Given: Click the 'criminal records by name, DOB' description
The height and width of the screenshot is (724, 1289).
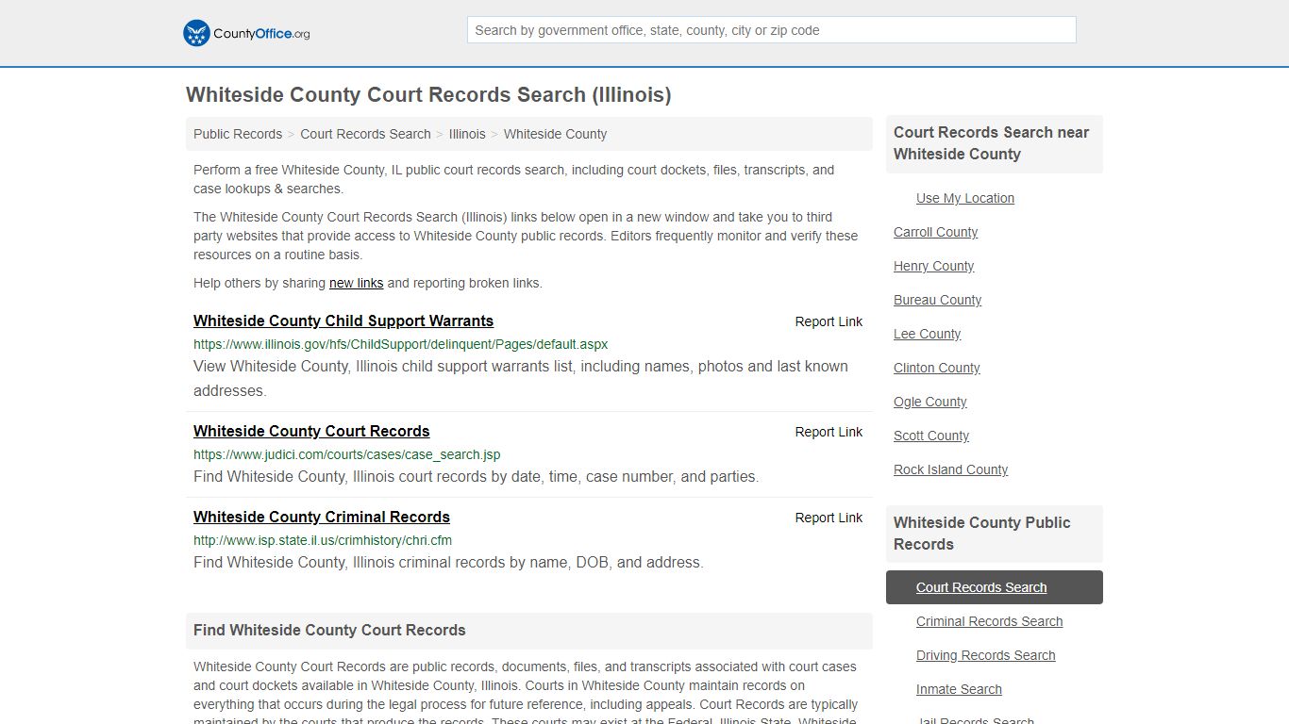Looking at the screenshot, I should (448, 562).
